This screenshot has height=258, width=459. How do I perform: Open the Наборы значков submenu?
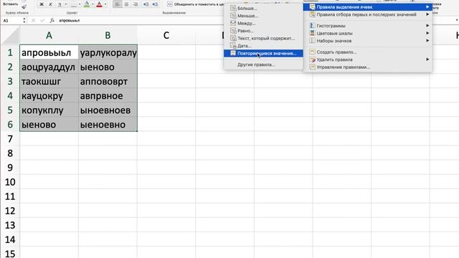click(368, 41)
